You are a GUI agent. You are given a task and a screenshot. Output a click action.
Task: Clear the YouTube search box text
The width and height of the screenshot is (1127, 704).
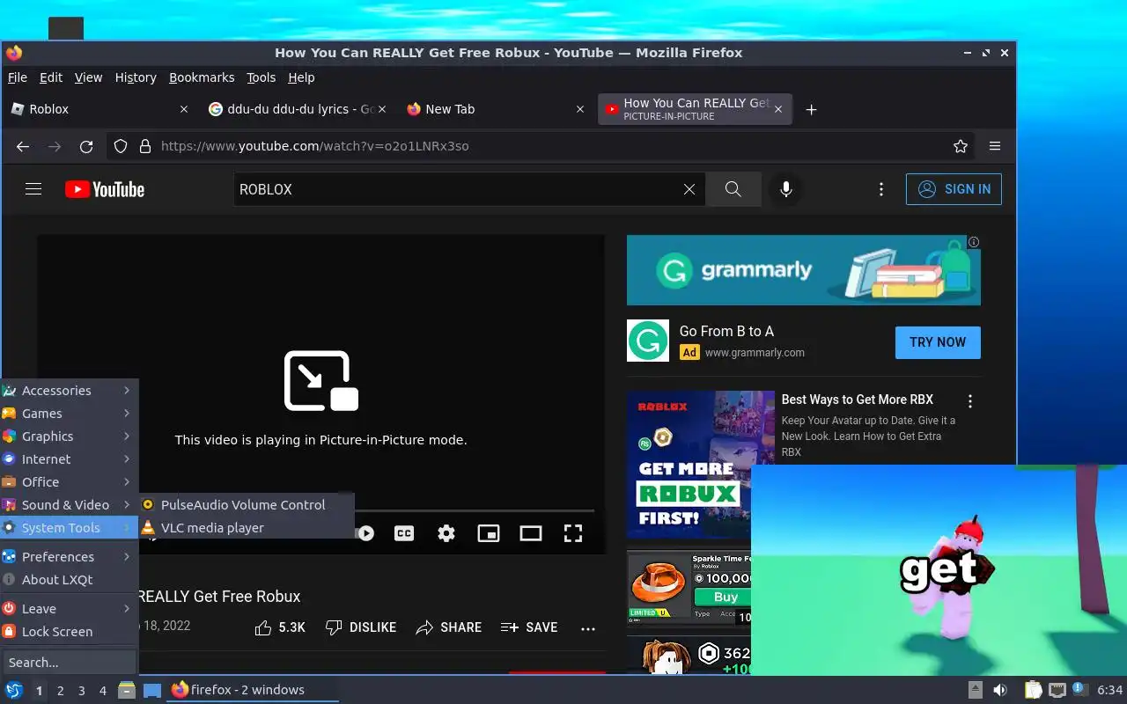[x=689, y=189]
